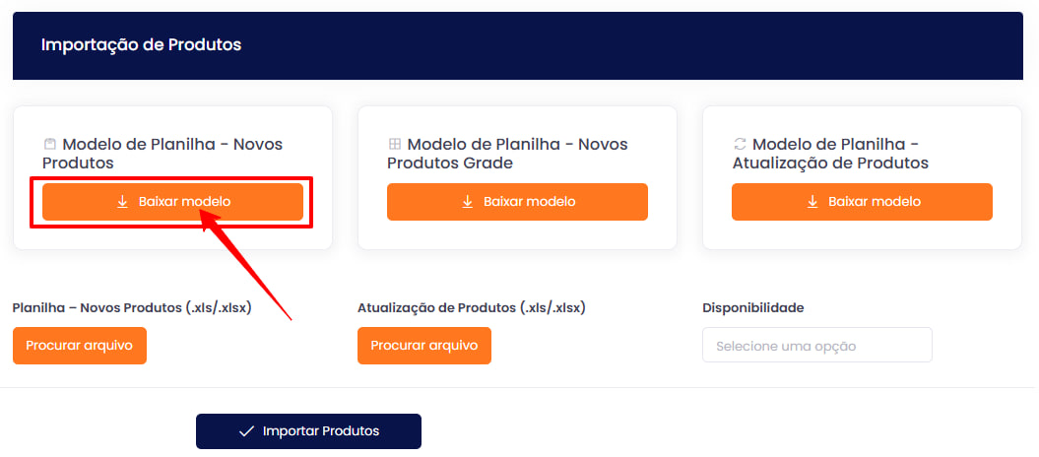This screenshot has width=1039, height=457.
Task: Click the Disponibilidade field label
Action: (x=753, y=308)
